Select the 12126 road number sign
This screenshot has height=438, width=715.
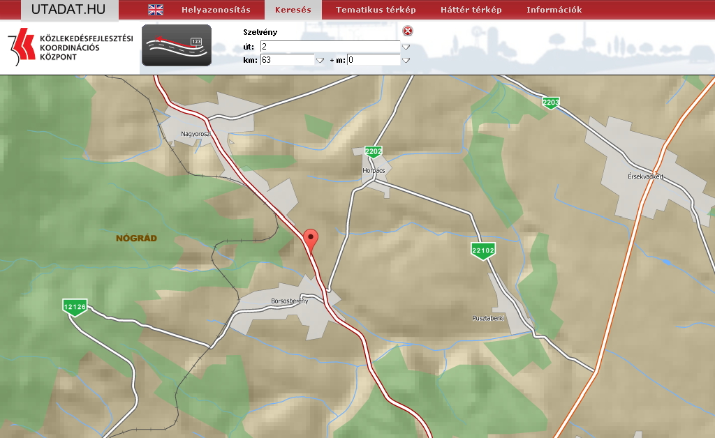tap(75, 307)
